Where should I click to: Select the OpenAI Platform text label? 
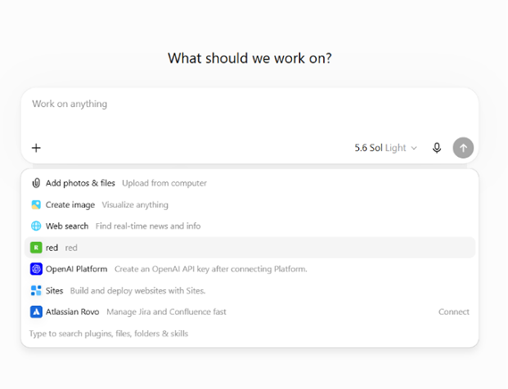77,269
